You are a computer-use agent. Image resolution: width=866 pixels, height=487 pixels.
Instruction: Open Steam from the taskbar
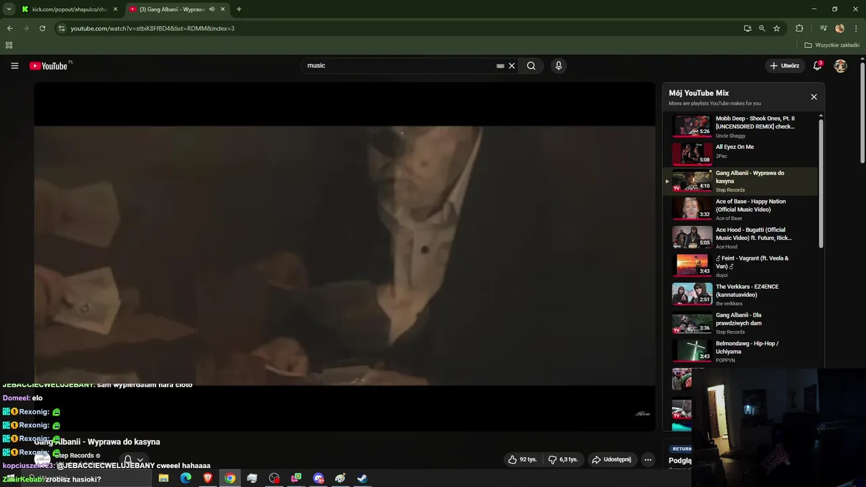click(x=363, y=478)
